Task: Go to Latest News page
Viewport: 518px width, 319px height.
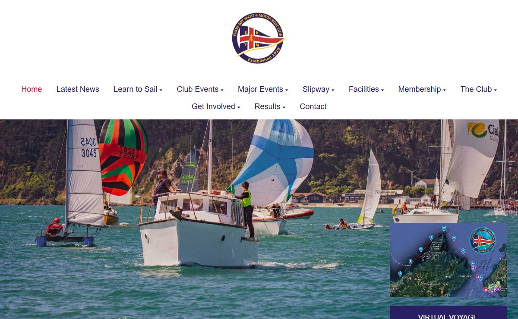Action: (78, 89)
